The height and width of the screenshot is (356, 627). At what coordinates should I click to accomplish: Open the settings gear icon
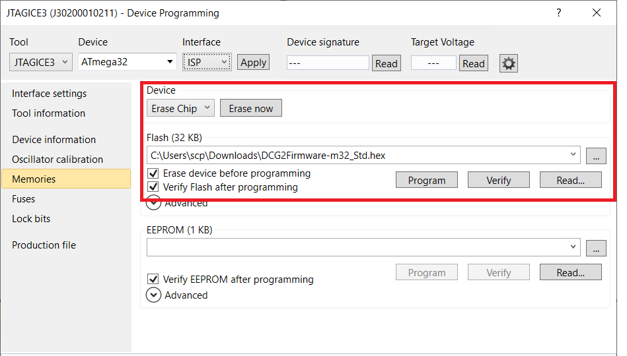[509, 63]
